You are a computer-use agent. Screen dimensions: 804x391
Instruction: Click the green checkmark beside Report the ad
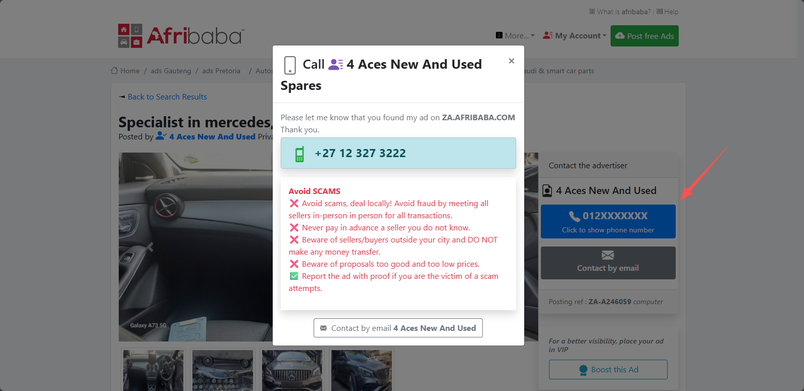click(294, 276)
